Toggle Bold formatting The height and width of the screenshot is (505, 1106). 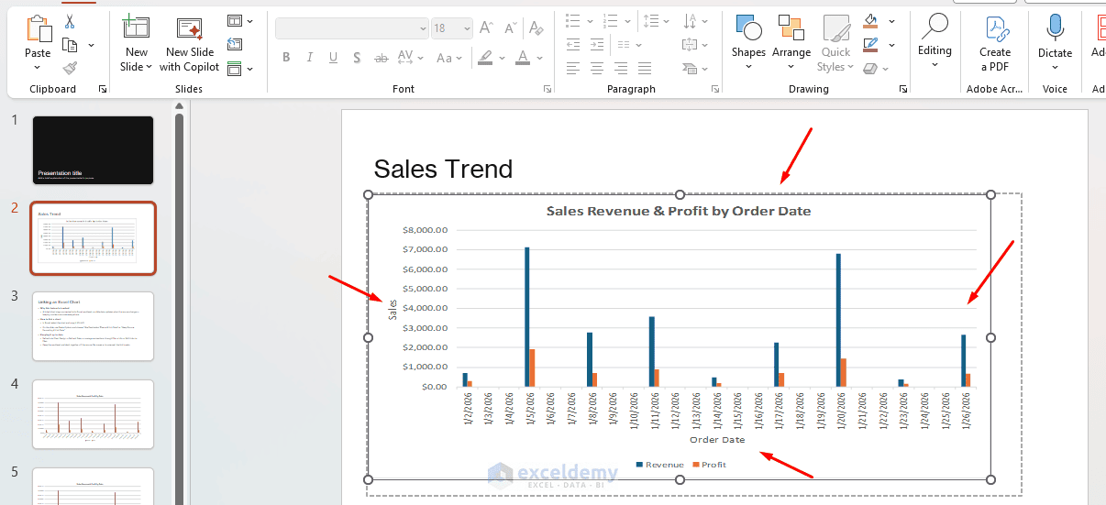(286, 58)
